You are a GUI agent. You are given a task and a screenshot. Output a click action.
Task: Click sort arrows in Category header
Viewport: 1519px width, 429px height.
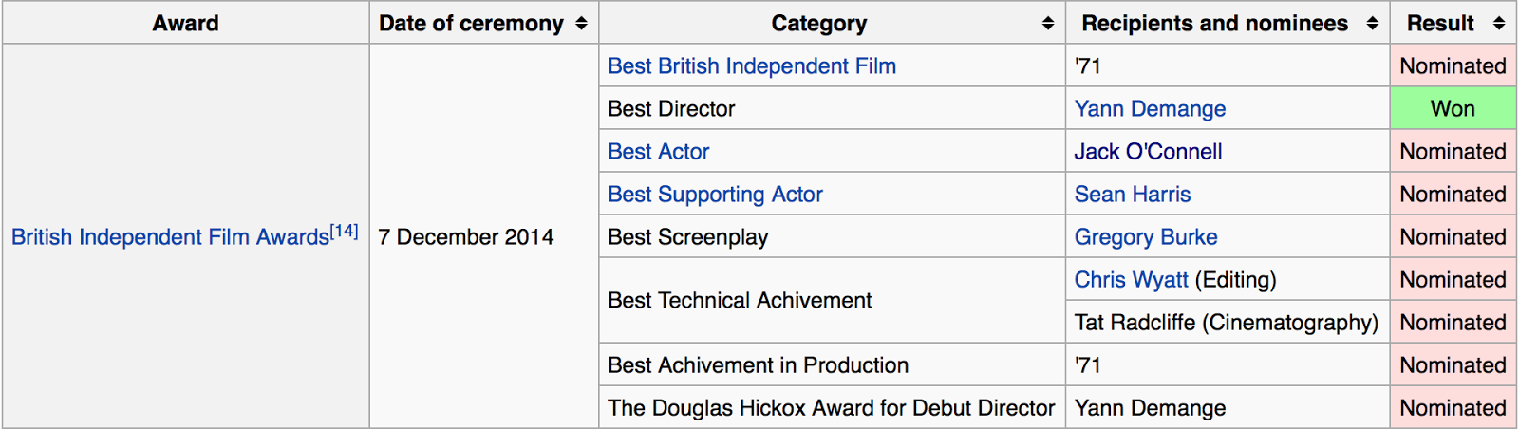(1047, 24)
